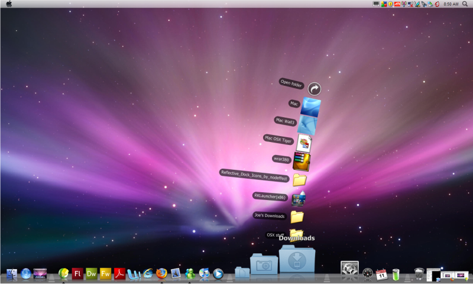Click the yellow security shield tray icon
473x284 pixels.
[x=390, y=4]
